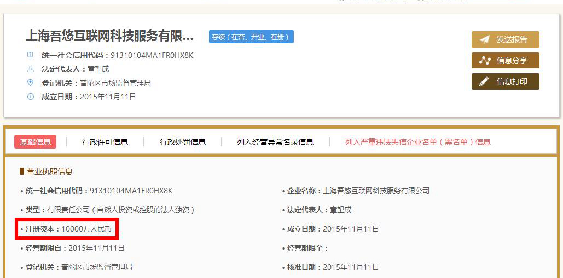Open the 列入经营异常名录信息 tab

coord(275,142)
